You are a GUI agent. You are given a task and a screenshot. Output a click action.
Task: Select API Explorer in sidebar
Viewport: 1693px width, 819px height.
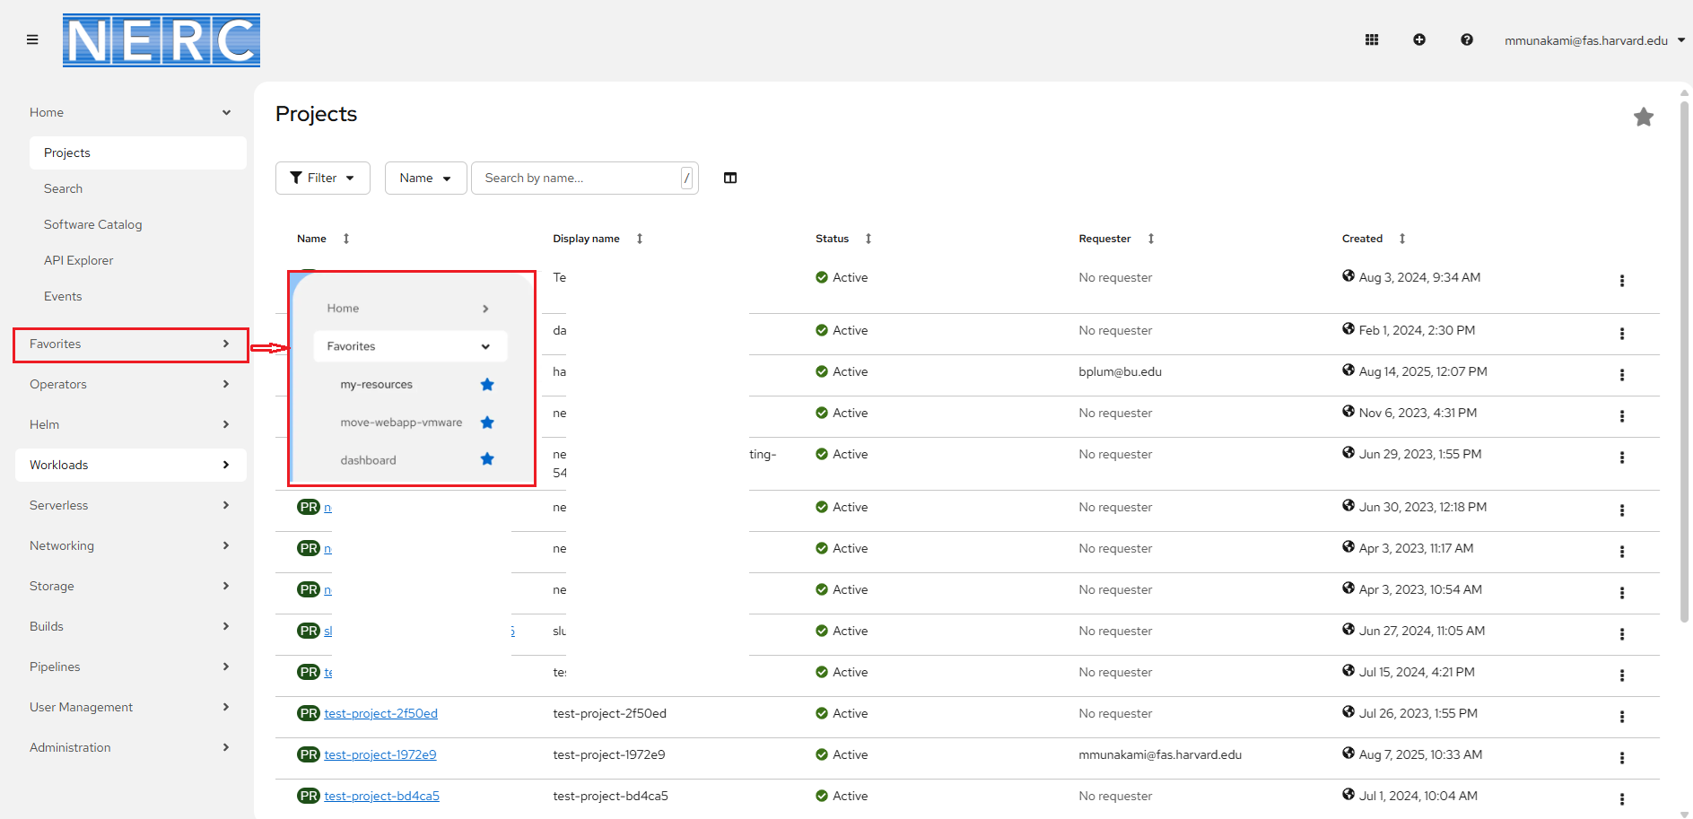[78, 260]
